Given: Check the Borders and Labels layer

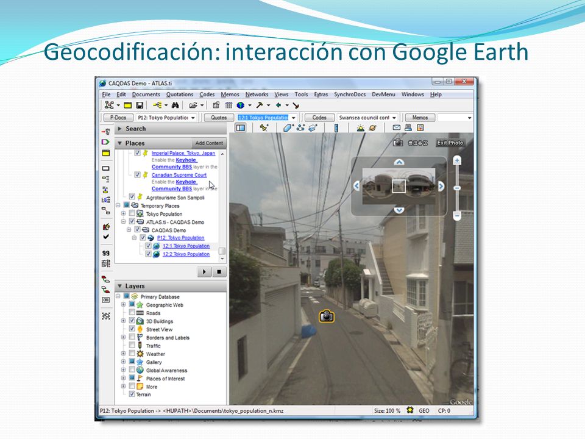Looking at the screenshot, I should click(132, 337).
